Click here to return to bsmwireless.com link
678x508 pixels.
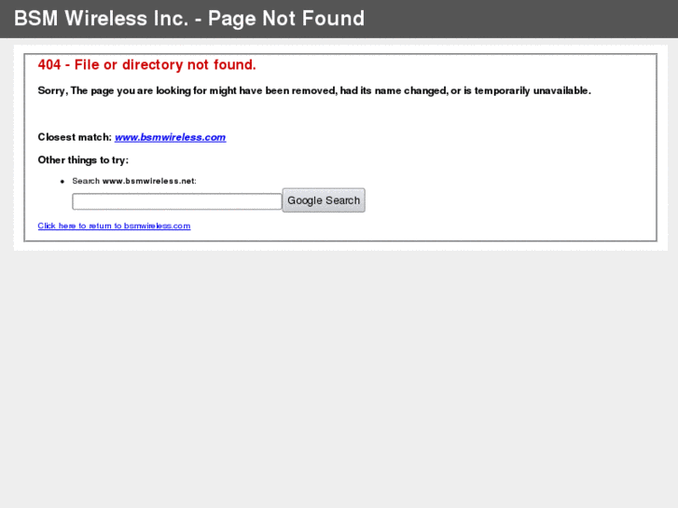(x=114, y=226)
